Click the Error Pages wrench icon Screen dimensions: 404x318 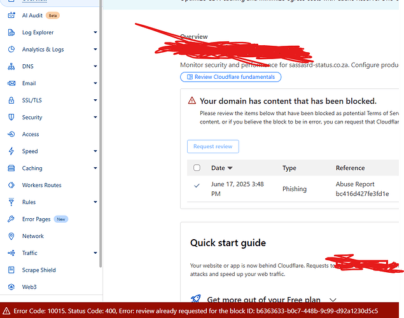click(11, 219)
